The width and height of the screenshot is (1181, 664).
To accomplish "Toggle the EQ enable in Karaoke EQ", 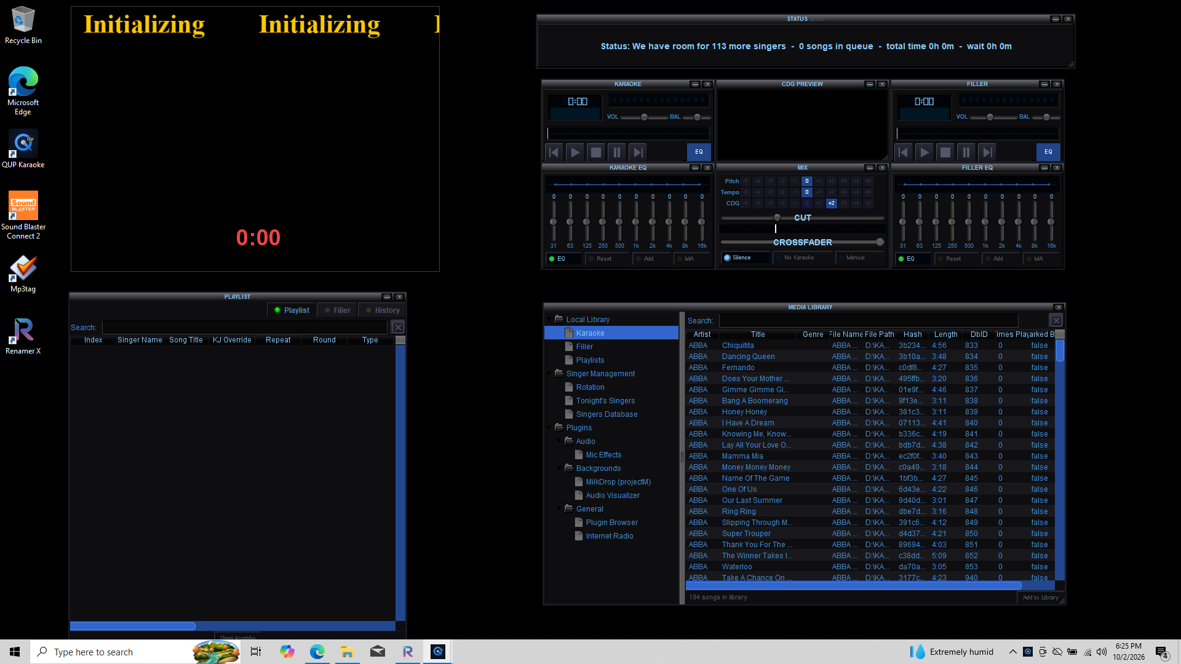I will pyautogui.click(x=563, y=259).
